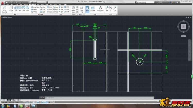Click the surface Blend (过渡) tool
This screenshot has height=108, width=193.
(x=55, y=7)
